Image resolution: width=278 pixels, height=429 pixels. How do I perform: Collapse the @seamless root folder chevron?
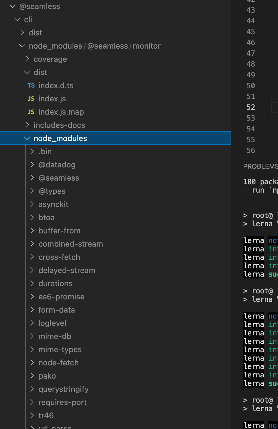[x=13, y=6]
